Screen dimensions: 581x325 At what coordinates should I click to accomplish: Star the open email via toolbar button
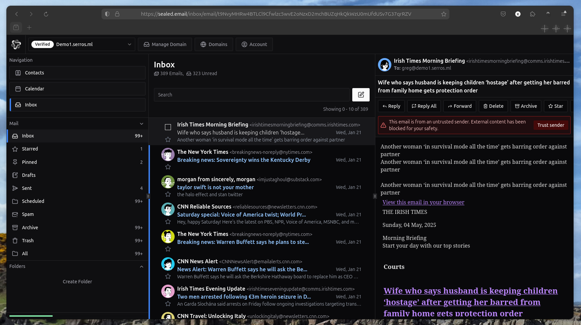pos(556,106)
